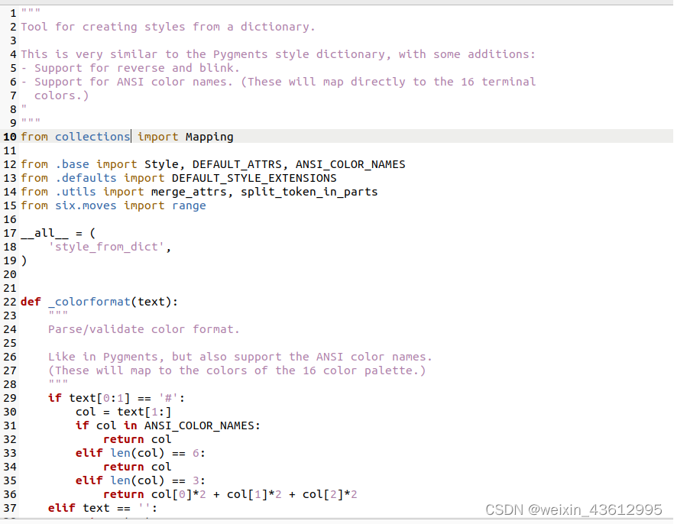Select the word collections on the import line
This screenshot has width=674, height=524.
tap(92, 136)
